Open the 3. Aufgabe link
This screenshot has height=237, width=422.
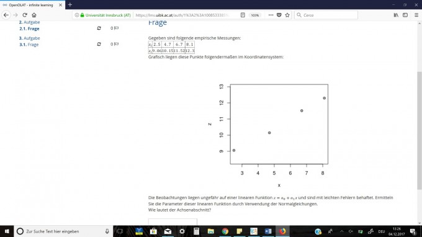pos(30,38)
